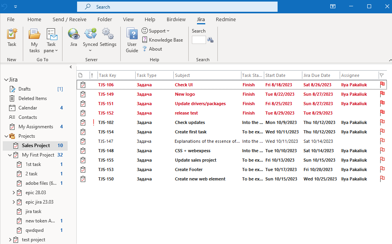Viewport: 392px width, 244px height.
Task: Open the Folder tab
Action: [105, 20]
